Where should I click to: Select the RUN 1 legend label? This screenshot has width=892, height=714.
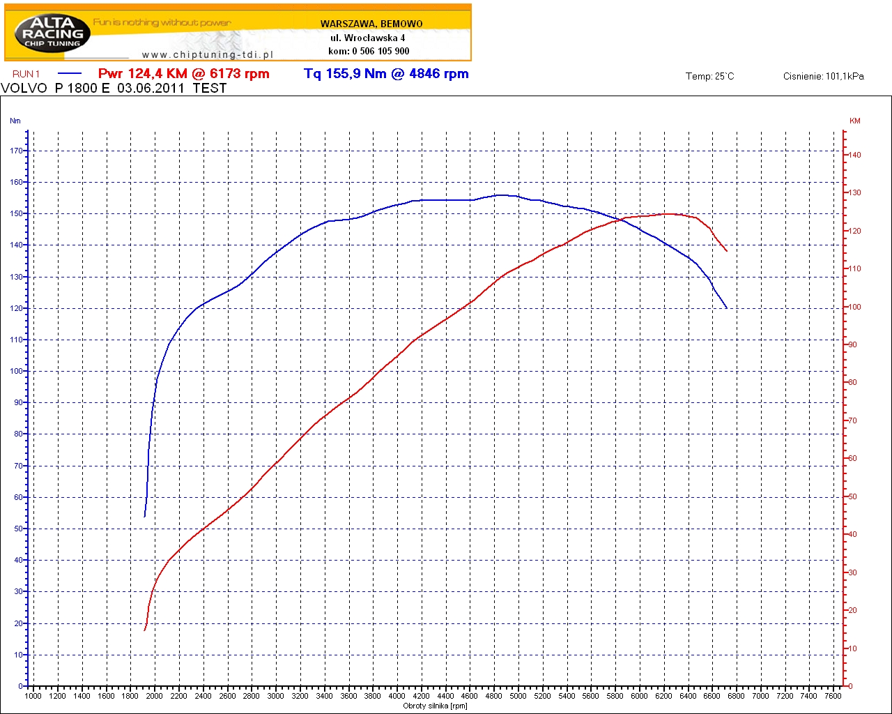coord(26,74)
